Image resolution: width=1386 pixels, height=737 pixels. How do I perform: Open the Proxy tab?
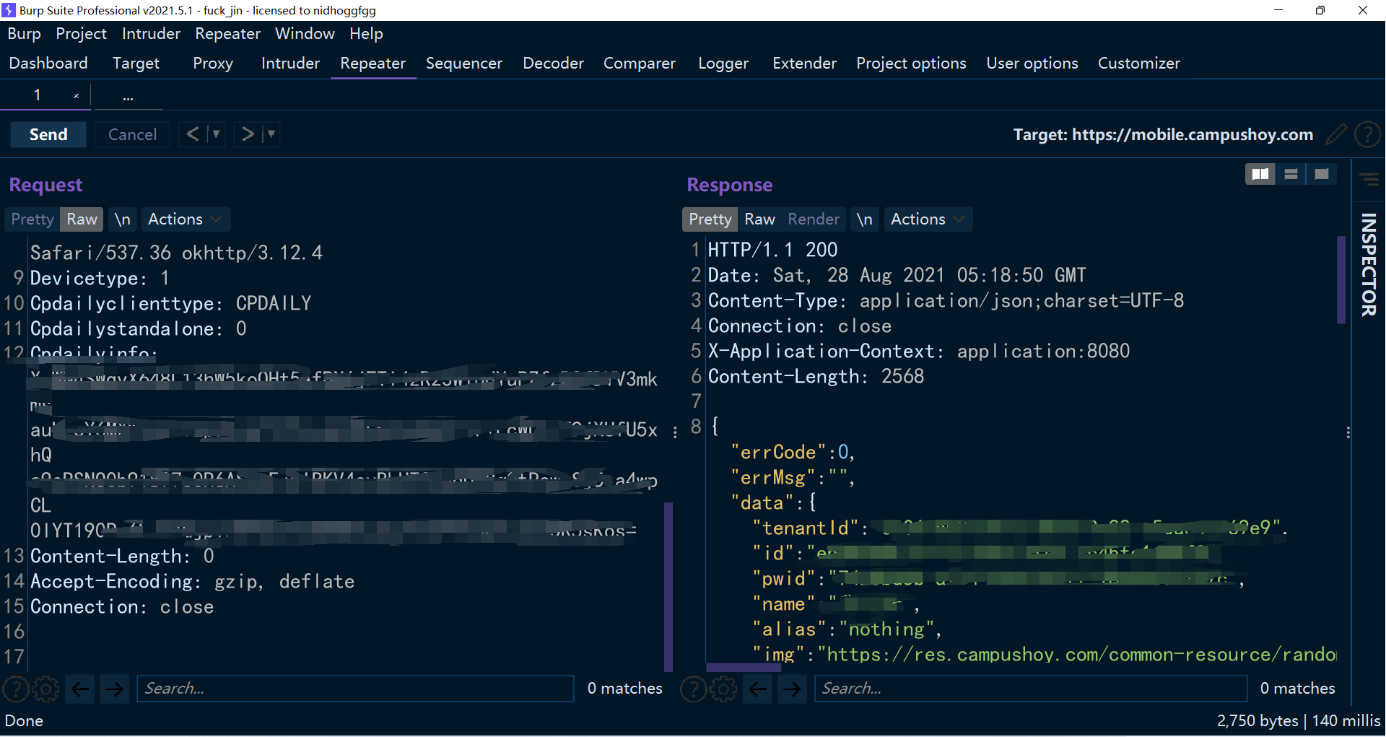213,64
